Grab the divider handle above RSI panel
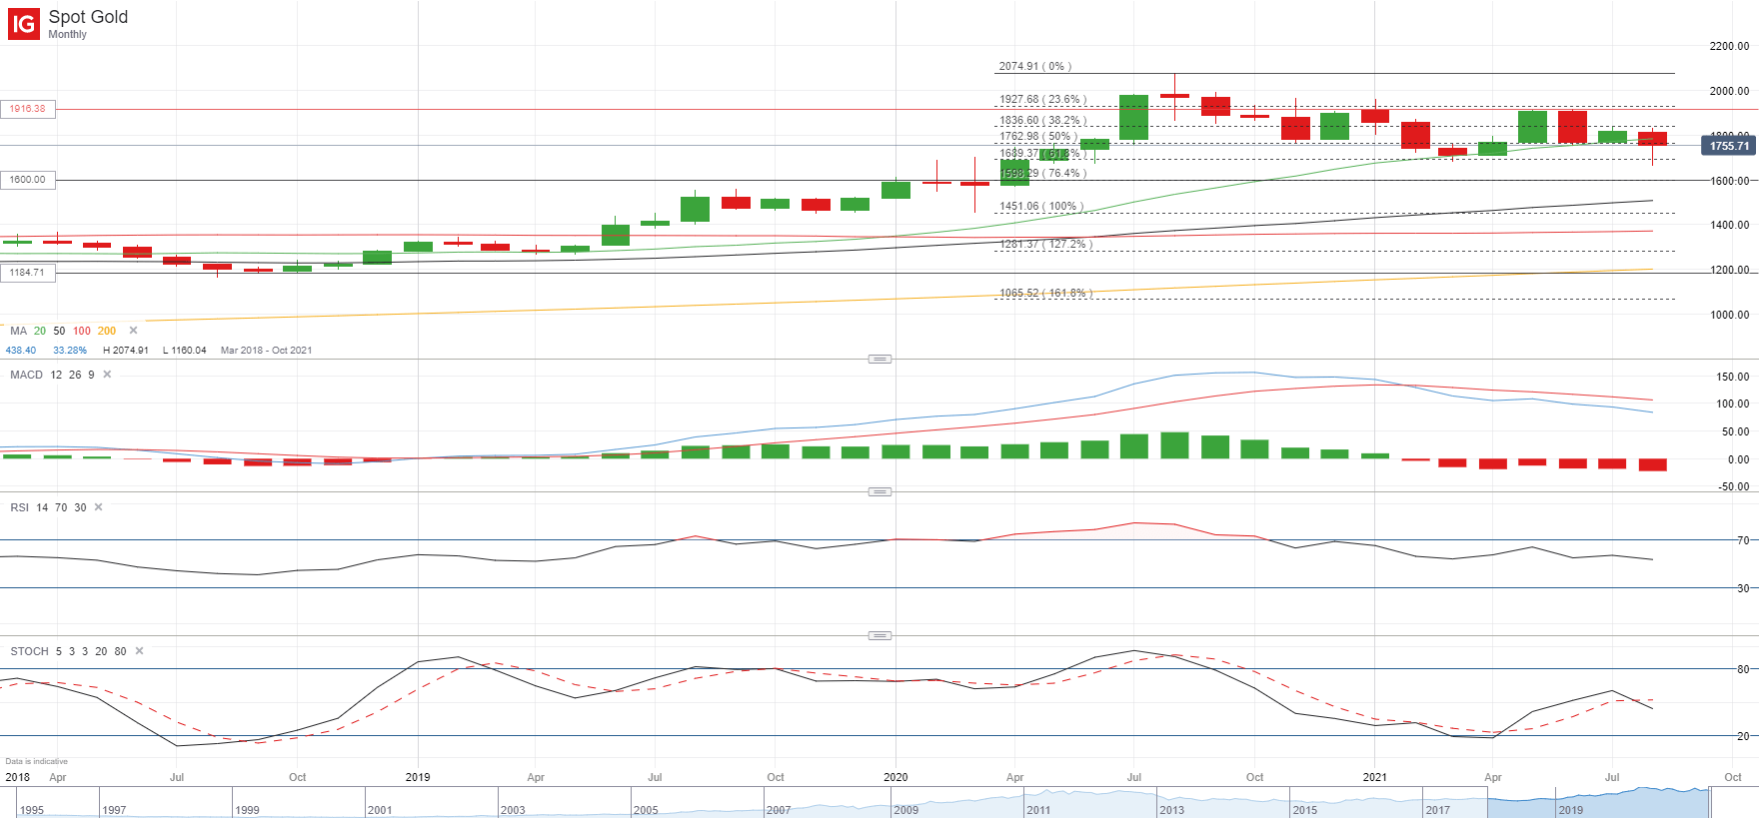1759x818 pixels. click(x=879, y=491)
